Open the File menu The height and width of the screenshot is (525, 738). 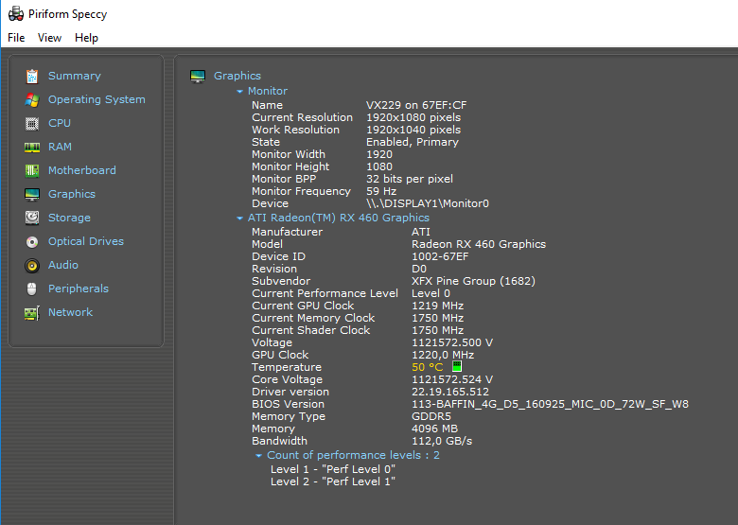16,38
